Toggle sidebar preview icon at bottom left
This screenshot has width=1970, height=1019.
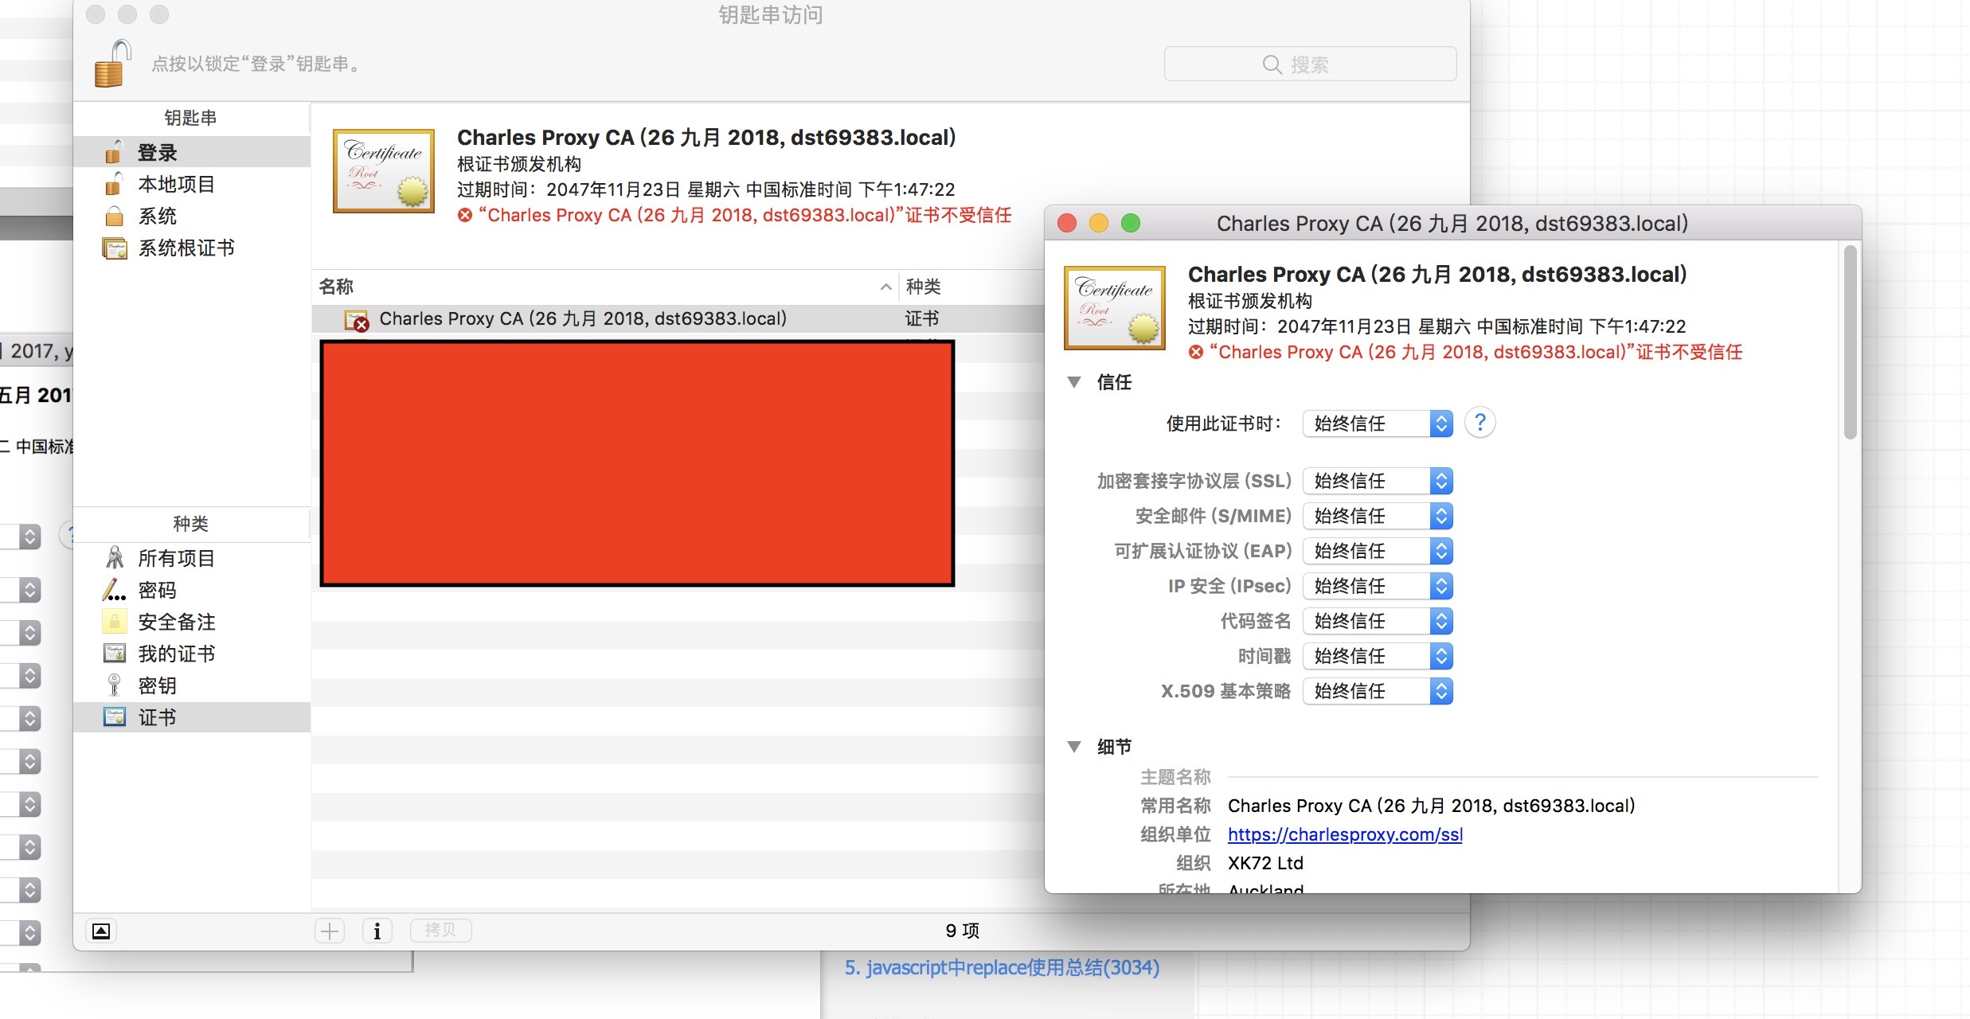101,931
